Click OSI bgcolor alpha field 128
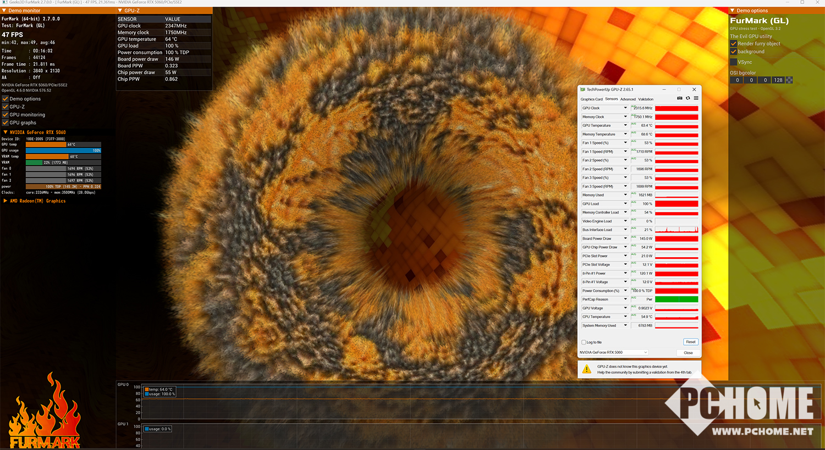This screenshot has height=450, width=825. 778,80
